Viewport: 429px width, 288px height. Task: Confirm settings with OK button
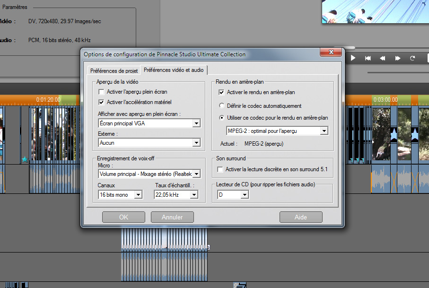tap(123, 217)
